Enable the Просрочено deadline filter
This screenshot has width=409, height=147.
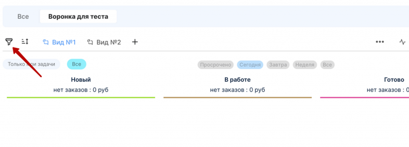tap(216, 65)
